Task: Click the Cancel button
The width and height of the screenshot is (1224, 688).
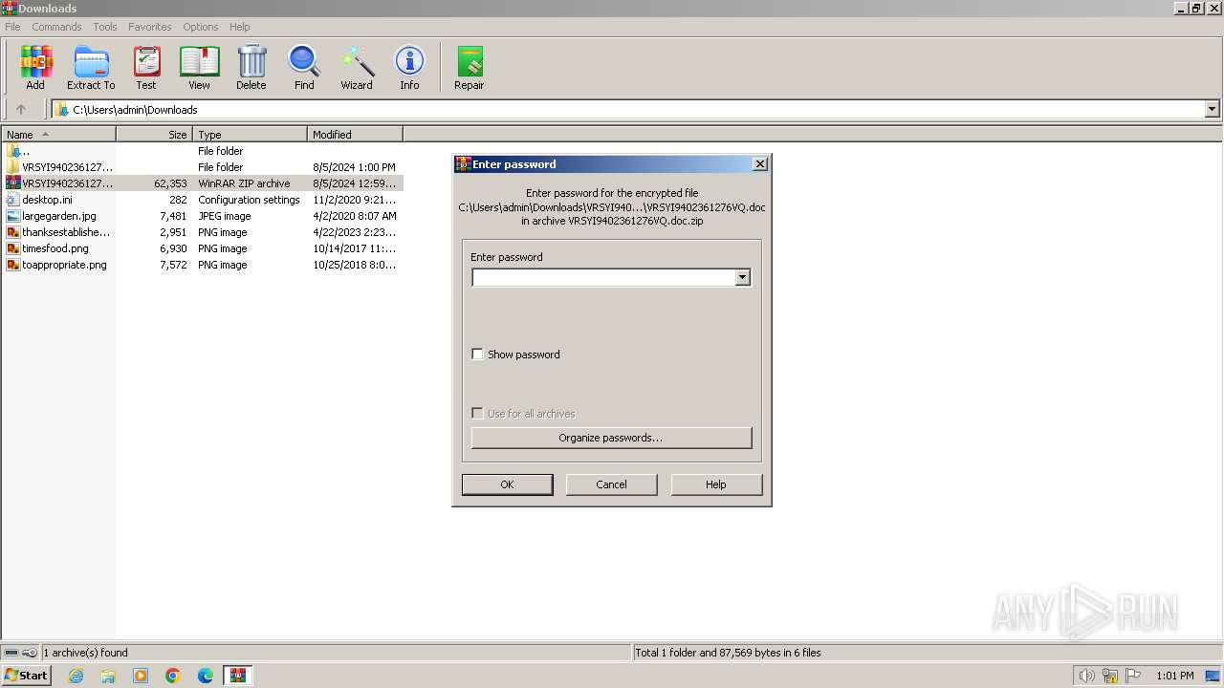Action: (x=611, y=484)
